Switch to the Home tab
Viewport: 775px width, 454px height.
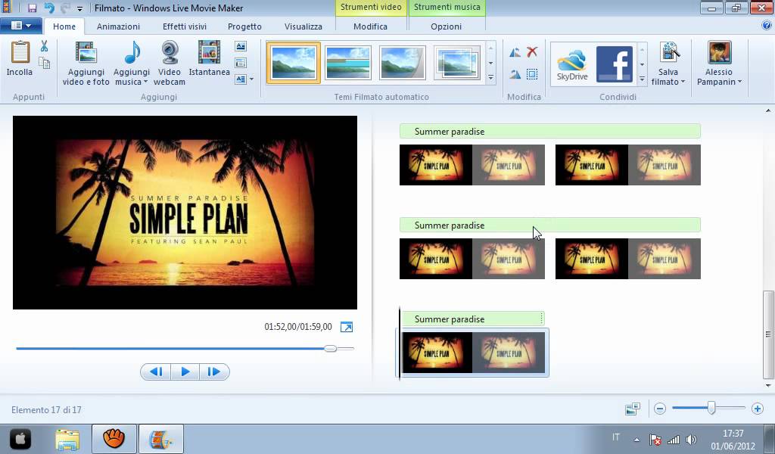64,26
